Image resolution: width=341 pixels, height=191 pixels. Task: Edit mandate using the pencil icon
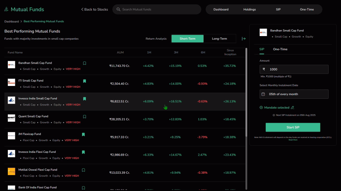(292, 108)
